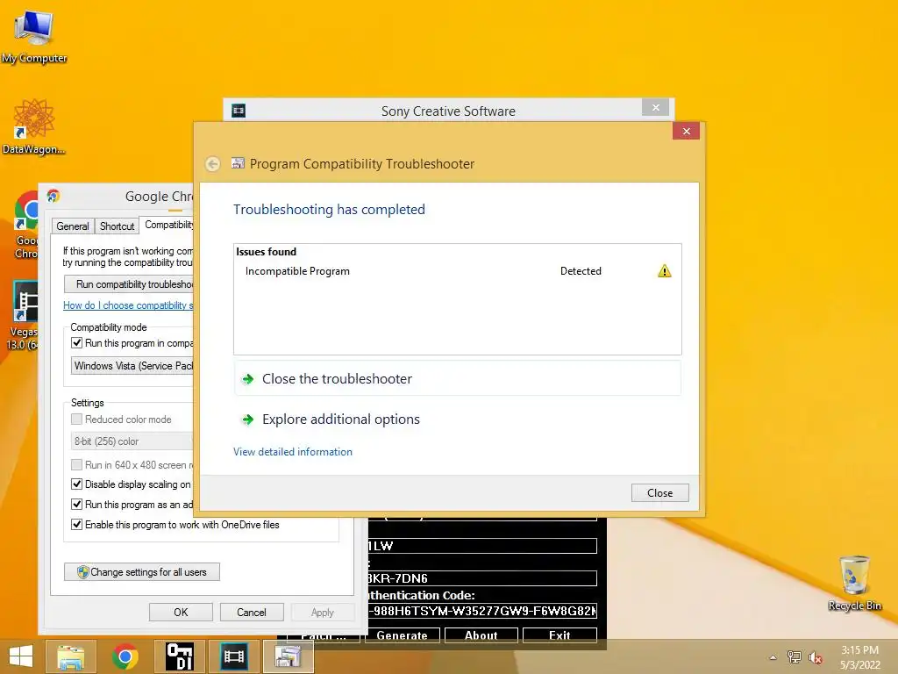Screen dimensions: 898x674
Task: Switch to the Vegas film-strip taskbar item
Action: pos(233,656)
